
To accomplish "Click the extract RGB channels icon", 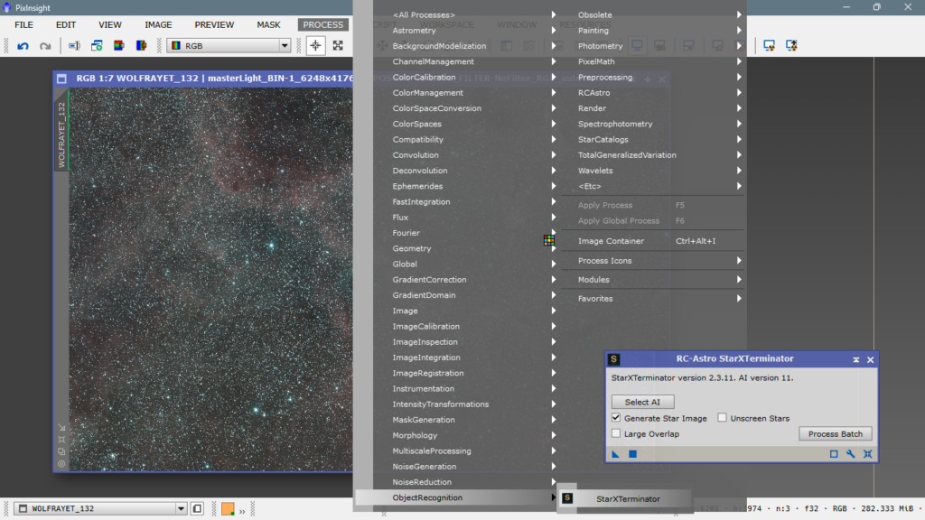I will tap(119, 46).
